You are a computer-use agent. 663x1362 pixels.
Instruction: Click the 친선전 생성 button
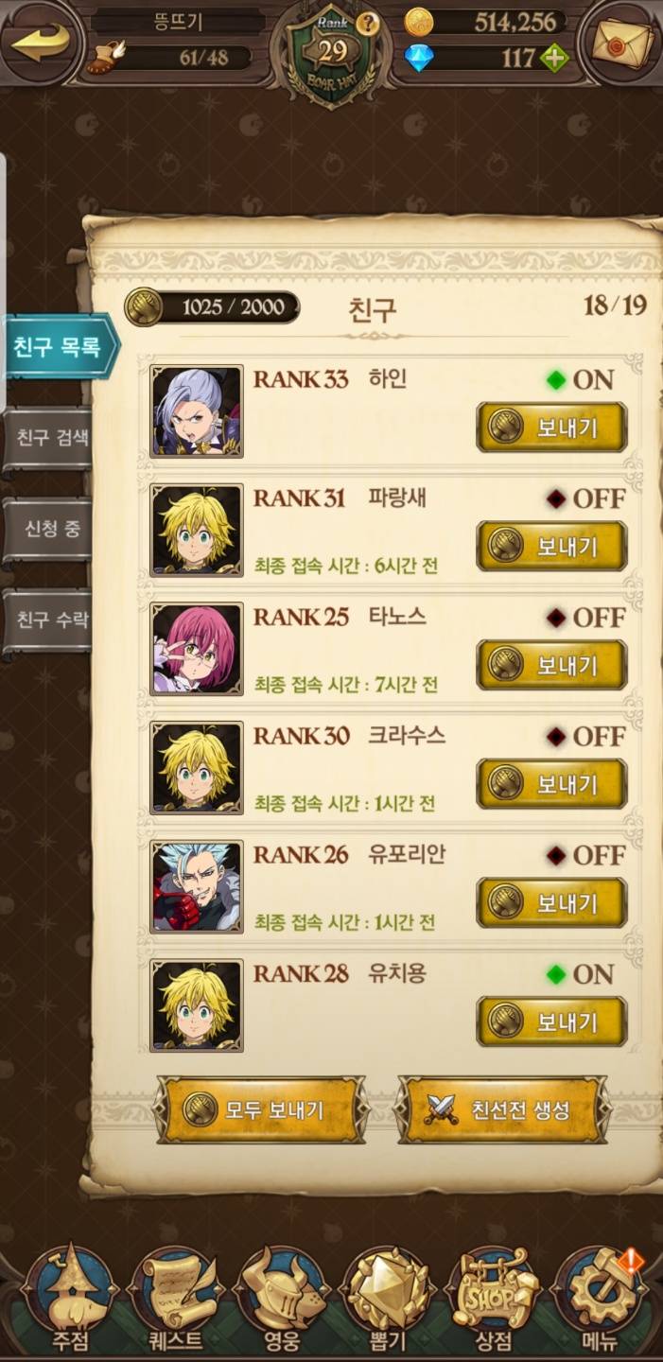502,1109
